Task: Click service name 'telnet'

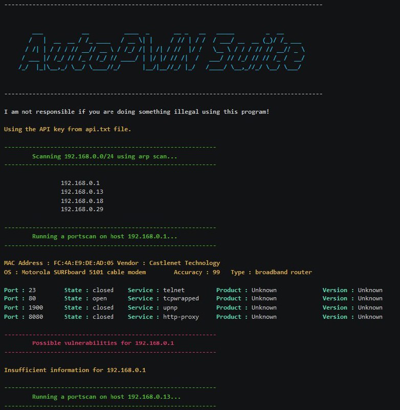Action: 174,290
